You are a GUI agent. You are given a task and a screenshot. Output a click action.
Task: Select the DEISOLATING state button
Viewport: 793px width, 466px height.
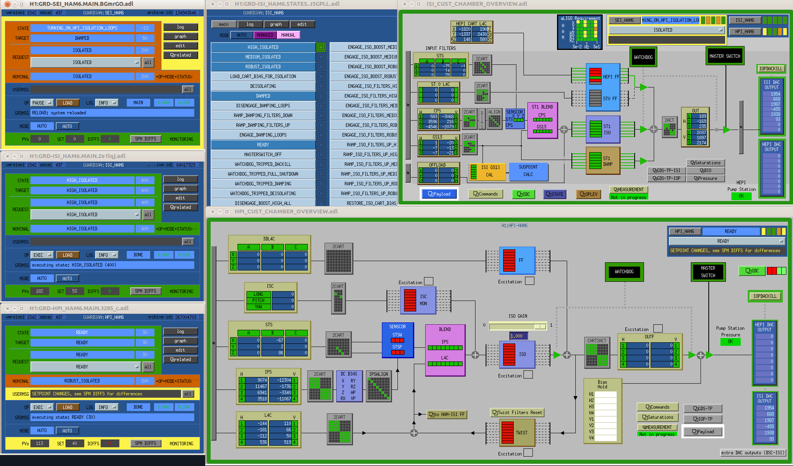[263, 86]
